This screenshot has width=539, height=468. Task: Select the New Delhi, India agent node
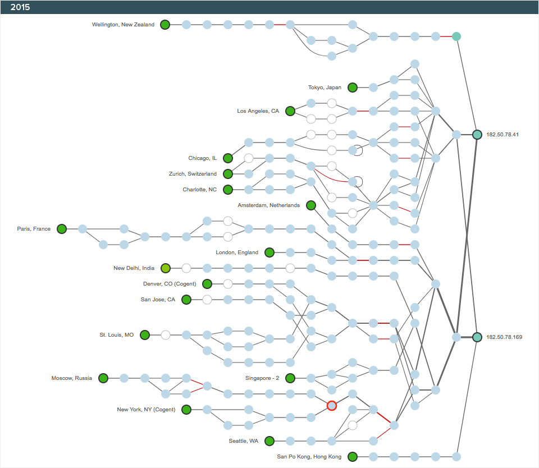point(165,268)
